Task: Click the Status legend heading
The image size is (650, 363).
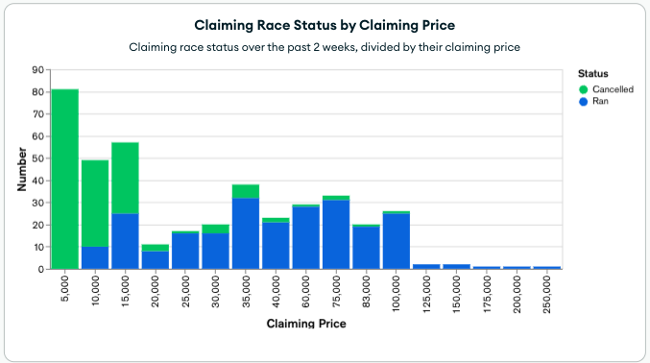Action: (x=592, y=74)
